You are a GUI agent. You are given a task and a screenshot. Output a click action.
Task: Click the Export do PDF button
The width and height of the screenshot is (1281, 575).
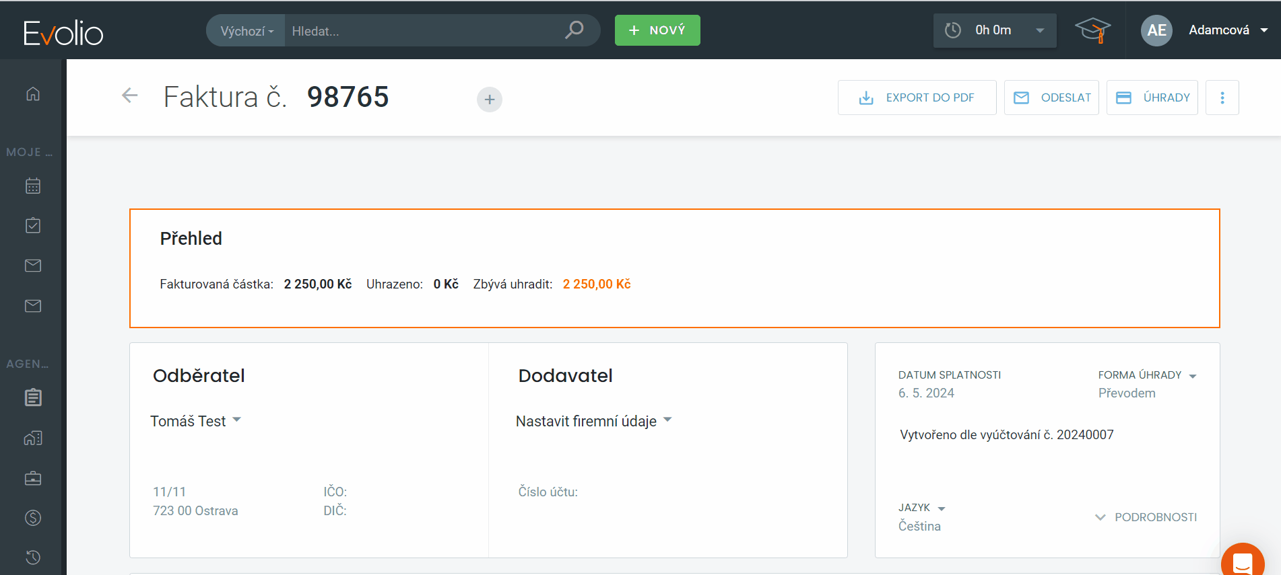point(917,98)
